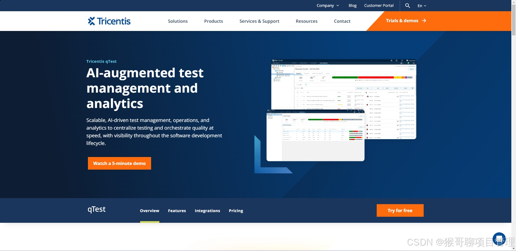Viewport: 516px width, 251px height.
Task: Click the smaller overlapping qTest project screenshot
Action: pyautogui.click(x=315, y=135)
